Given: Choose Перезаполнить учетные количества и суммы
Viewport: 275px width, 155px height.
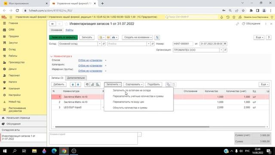Looking at the screenshot, I should [x=138, y=96].
